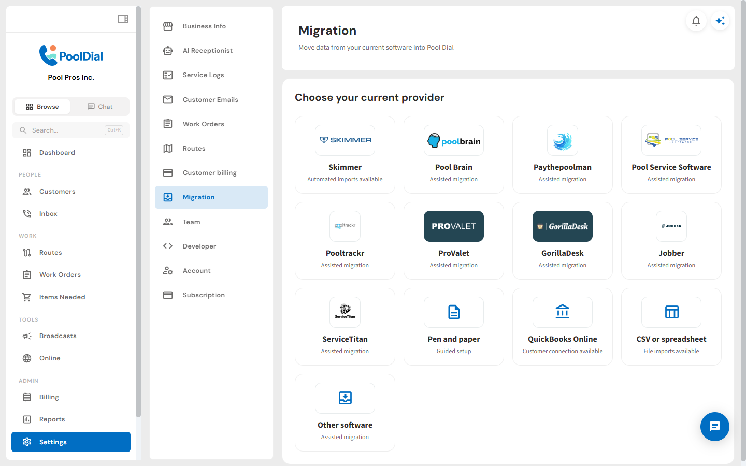Click the Business Info storefront icon

point(168,26)
